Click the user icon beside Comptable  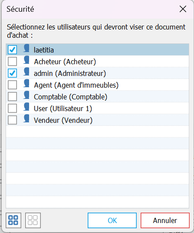coord(26,95)
